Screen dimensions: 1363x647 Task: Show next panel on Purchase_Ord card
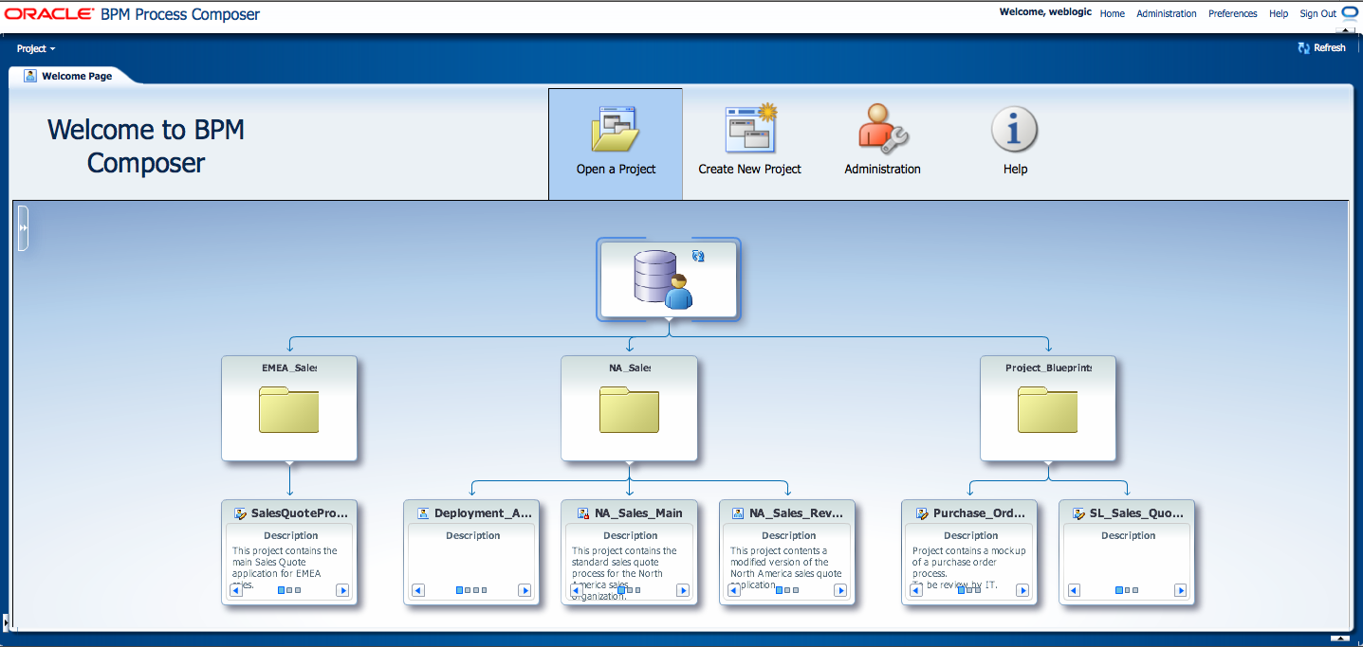(1022, 590)
